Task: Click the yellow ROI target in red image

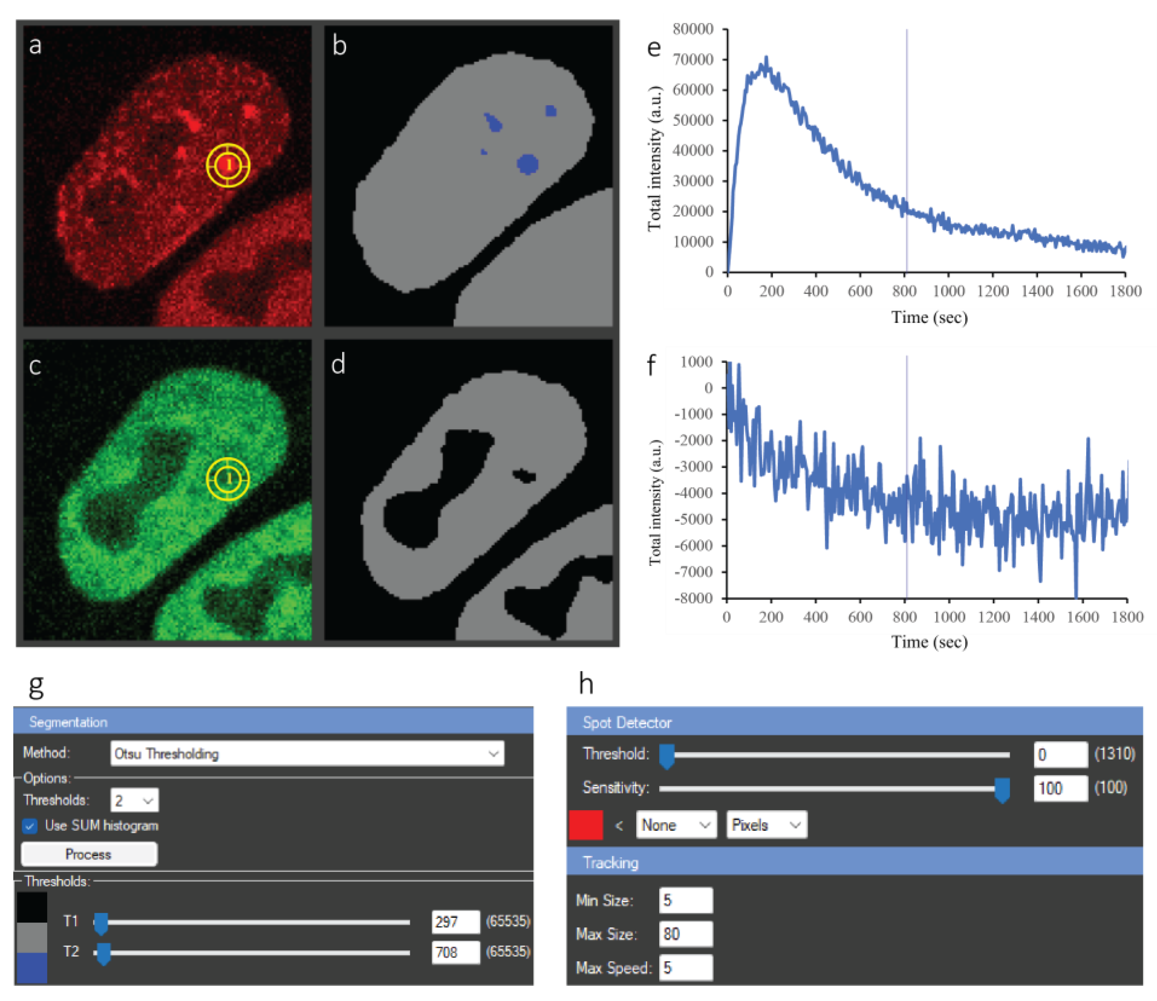Action: pyautogui.click(x=228, y=165)
